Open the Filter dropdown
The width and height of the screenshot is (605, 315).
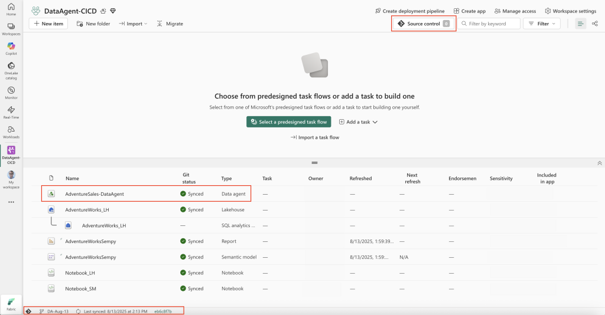542,24
